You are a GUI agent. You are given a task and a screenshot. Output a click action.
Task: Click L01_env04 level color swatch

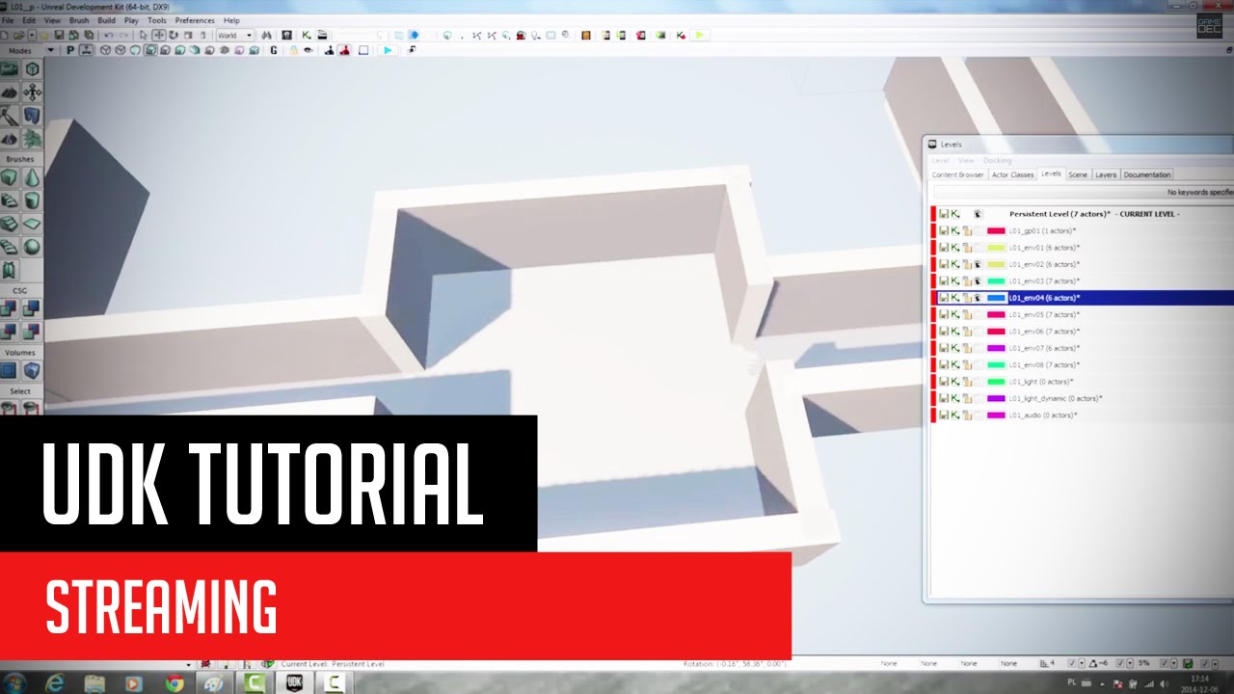tap(996, 298)
